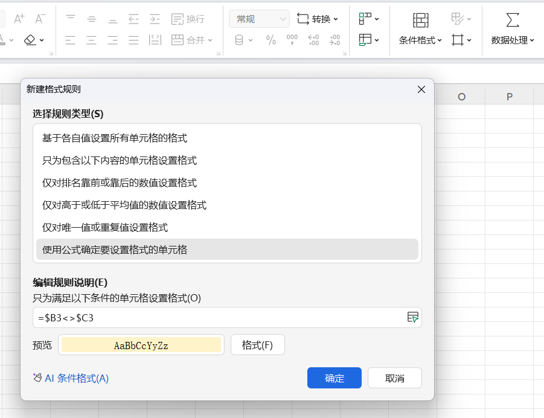The width and height of the screenshot is (544, 418).
Task: Choose 仅对排名靠前或靠后的数值设置格式 rule
Action: click(120, 183)
